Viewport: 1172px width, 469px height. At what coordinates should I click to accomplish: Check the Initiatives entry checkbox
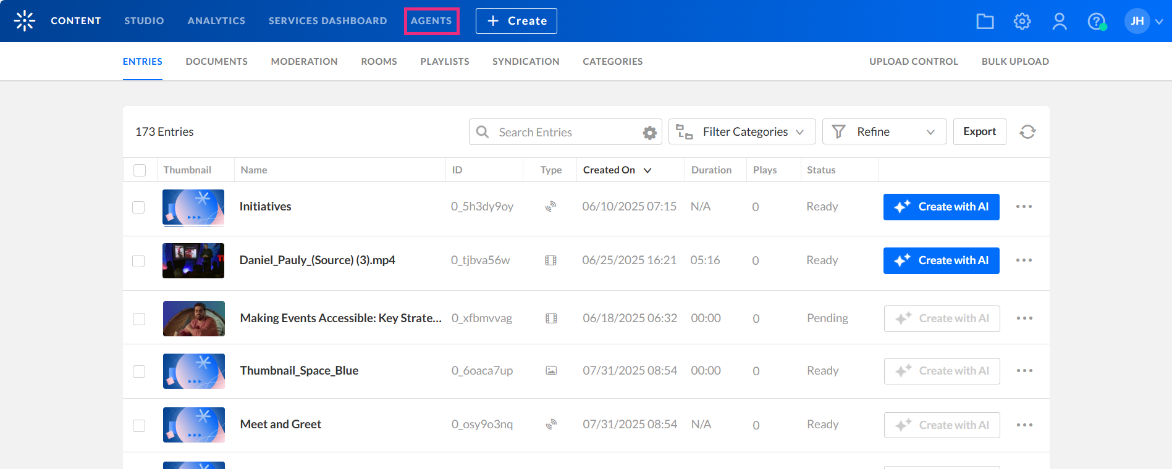click(138, 207)
